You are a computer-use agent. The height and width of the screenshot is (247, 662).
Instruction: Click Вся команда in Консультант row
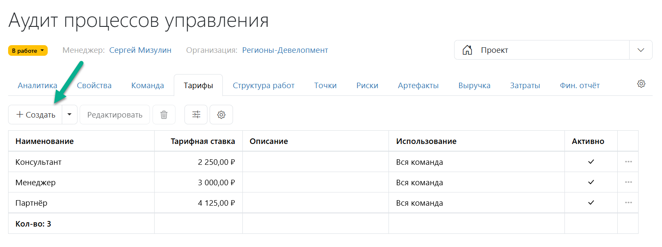click(419, 162)
